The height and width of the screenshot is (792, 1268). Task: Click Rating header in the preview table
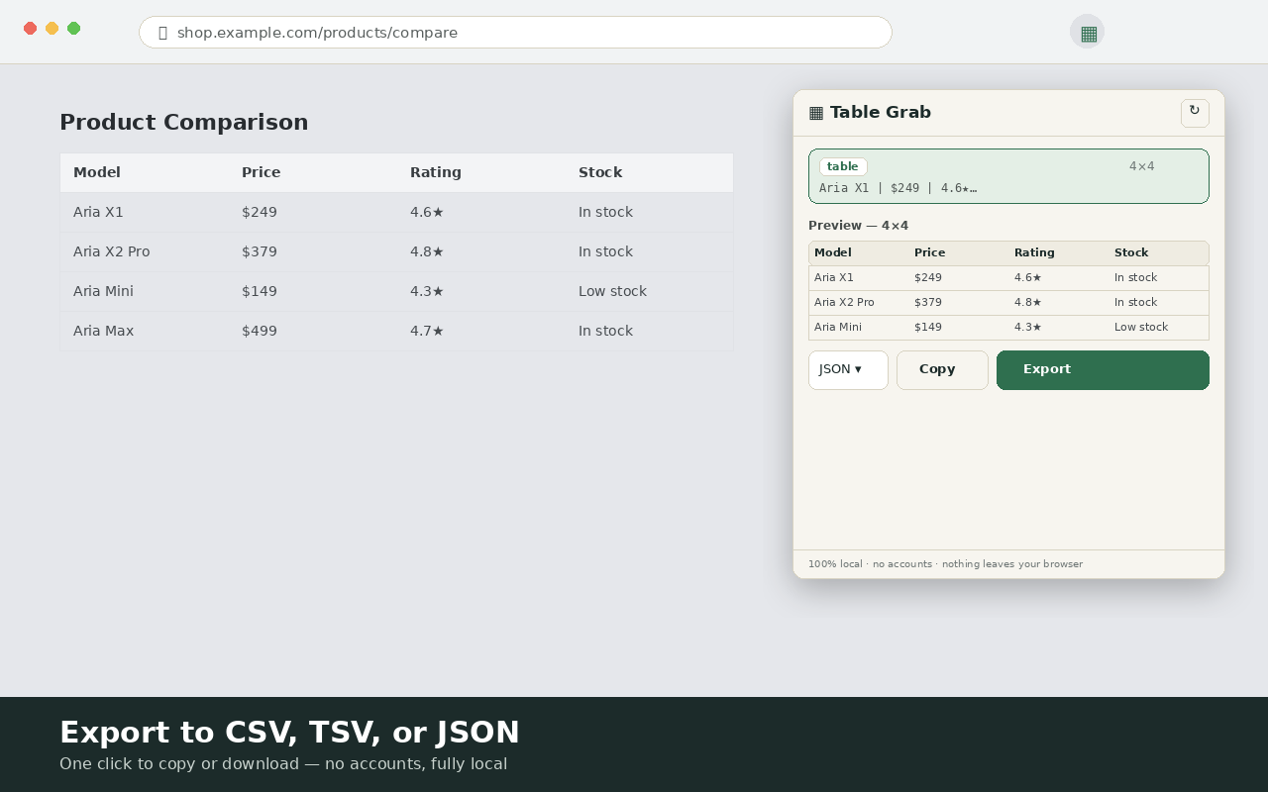(x=1034, y=253)
